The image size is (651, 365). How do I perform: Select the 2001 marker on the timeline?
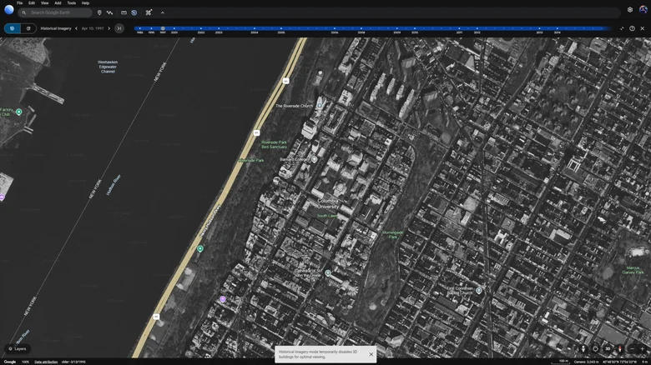point(174,29)
